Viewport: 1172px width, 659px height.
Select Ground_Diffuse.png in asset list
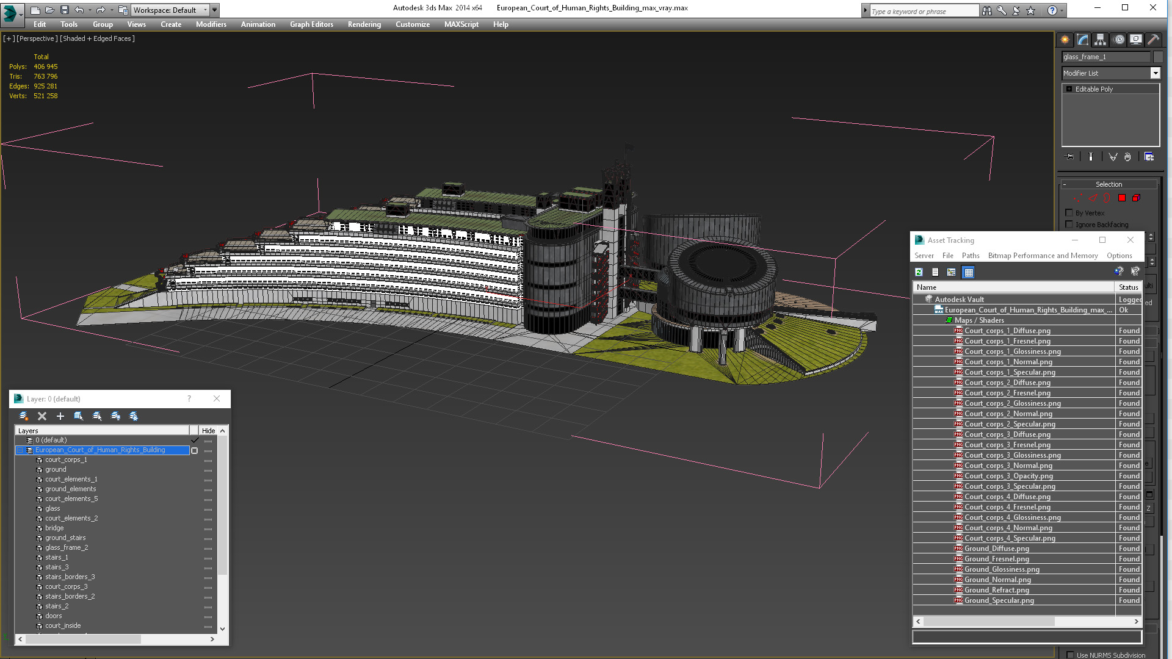(x=996, y=549)
